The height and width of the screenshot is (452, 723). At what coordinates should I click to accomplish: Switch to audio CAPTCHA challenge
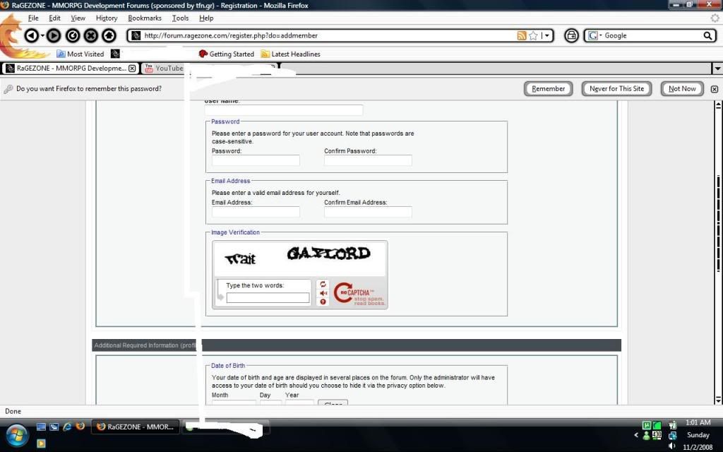point(323,293)
